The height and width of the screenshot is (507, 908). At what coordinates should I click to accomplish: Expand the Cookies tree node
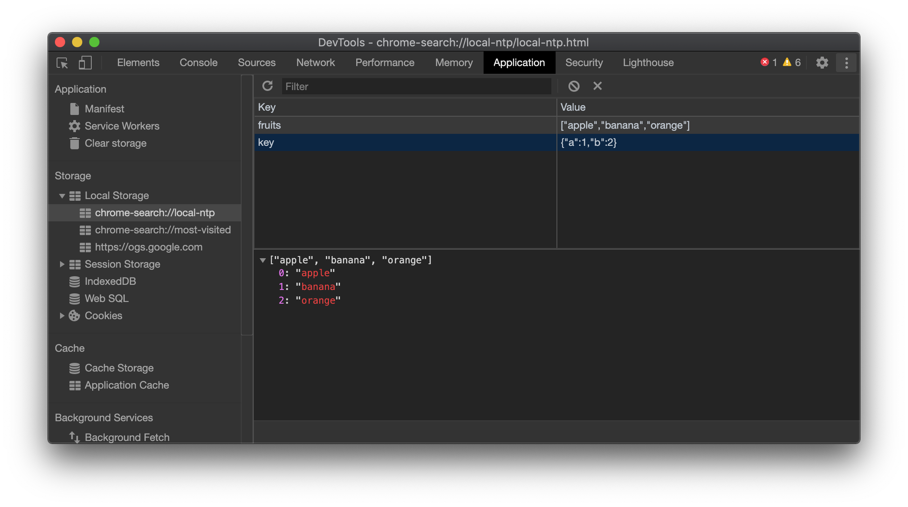(62, 316)
